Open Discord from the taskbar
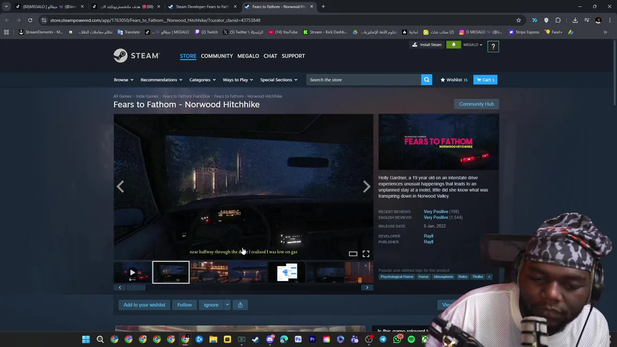This screenshot has width=617, height=347. pos(270,339)
